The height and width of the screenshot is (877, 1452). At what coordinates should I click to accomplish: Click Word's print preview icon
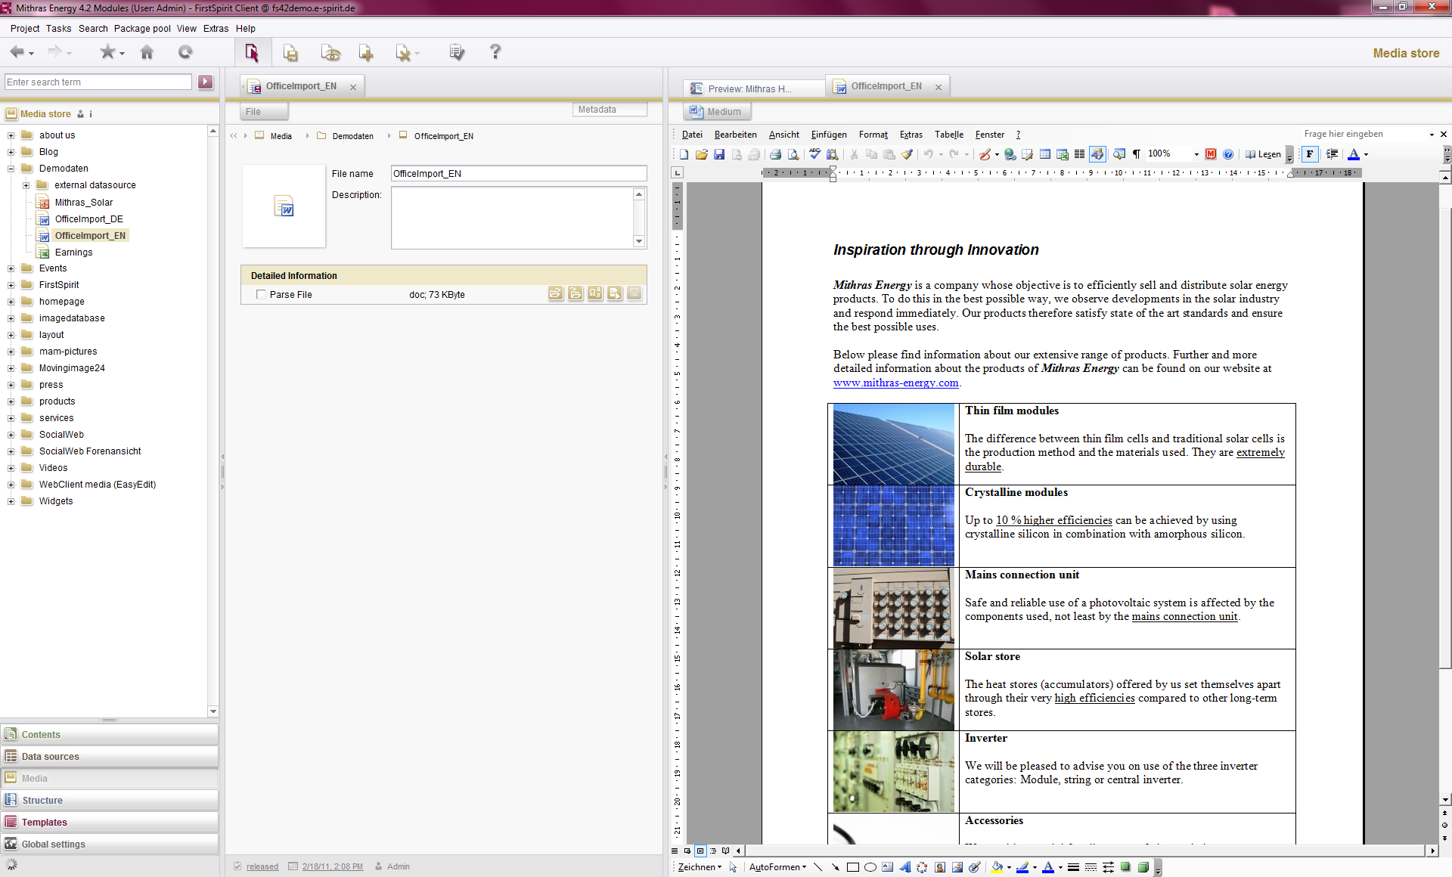tap(793, 154)
